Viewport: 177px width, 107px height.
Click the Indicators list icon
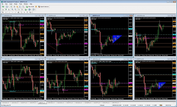(25, 9)
